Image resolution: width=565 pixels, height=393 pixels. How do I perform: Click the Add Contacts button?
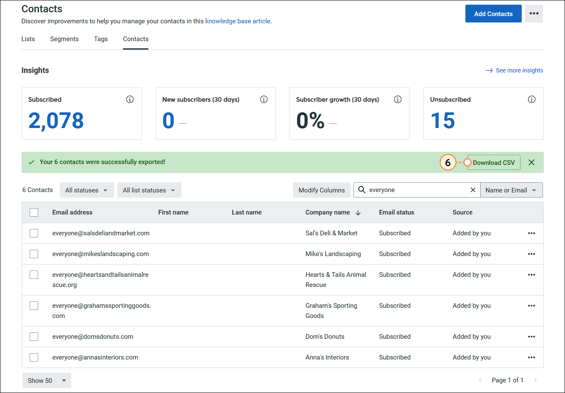click(493, 14)
